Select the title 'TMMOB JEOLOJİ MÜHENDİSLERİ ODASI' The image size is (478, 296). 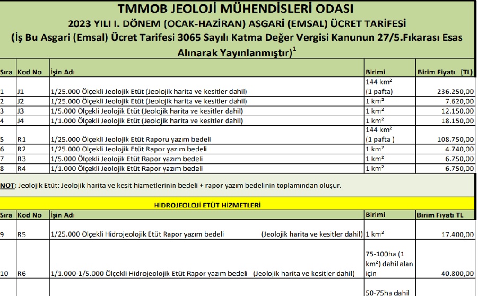[236, 8]
